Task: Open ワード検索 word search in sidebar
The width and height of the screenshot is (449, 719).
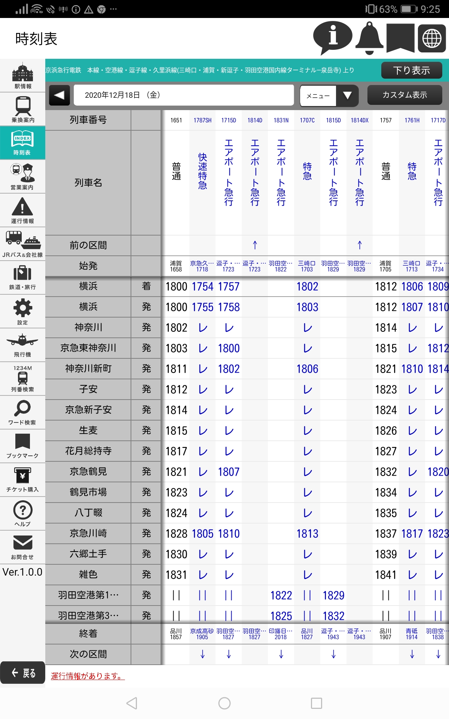Action: point(22,412)
